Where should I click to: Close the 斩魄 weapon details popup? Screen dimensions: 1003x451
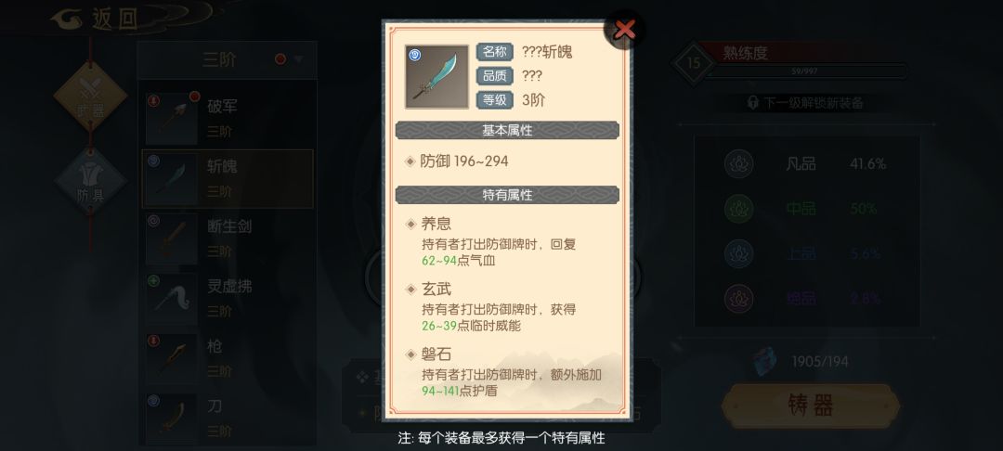pyautogui.click(x=624, y=30)
